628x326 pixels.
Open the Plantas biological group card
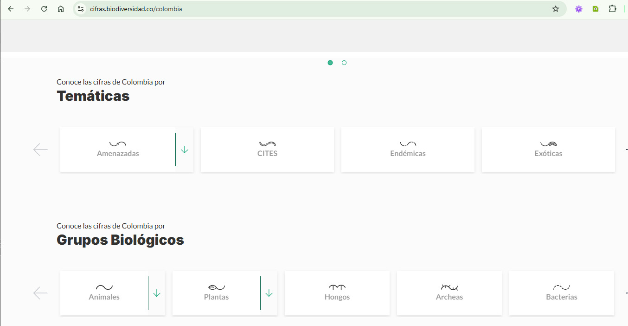click(217, 293)
